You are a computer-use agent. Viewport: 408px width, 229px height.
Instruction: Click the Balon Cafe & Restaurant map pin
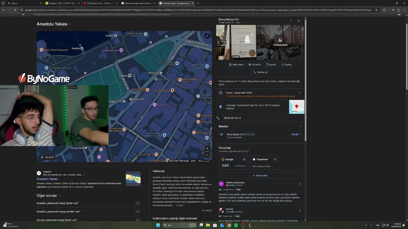(41, 50)
